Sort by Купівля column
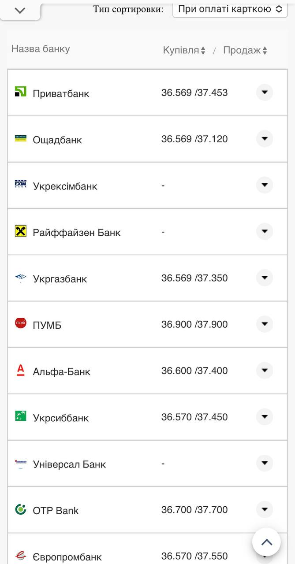The width and height of the screenshot is (295, 564). tap(184, 51)
